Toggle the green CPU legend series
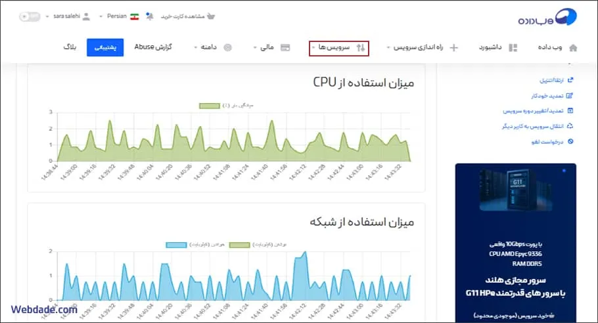 209,105
